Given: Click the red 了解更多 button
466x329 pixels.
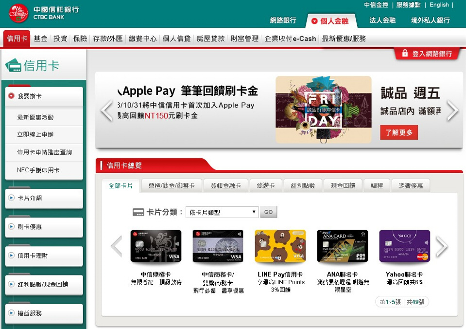Looking at the screenshot, I should click(399, 132).
